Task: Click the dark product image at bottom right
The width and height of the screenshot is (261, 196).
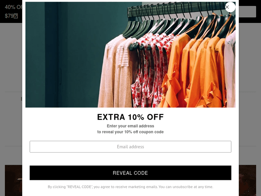Action: 247,181
